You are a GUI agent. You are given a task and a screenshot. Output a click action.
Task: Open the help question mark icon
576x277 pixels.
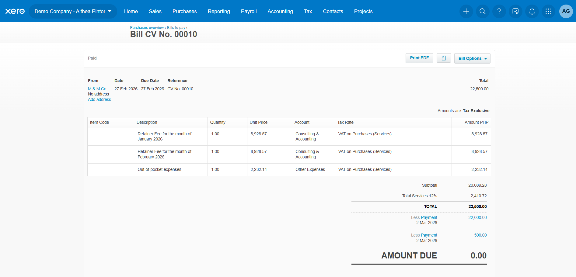[499, 12]
